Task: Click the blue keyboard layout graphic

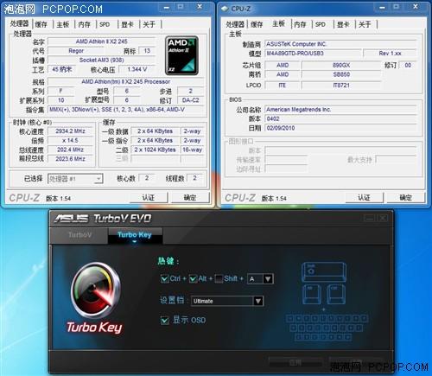Action: [x=327, y=328]
